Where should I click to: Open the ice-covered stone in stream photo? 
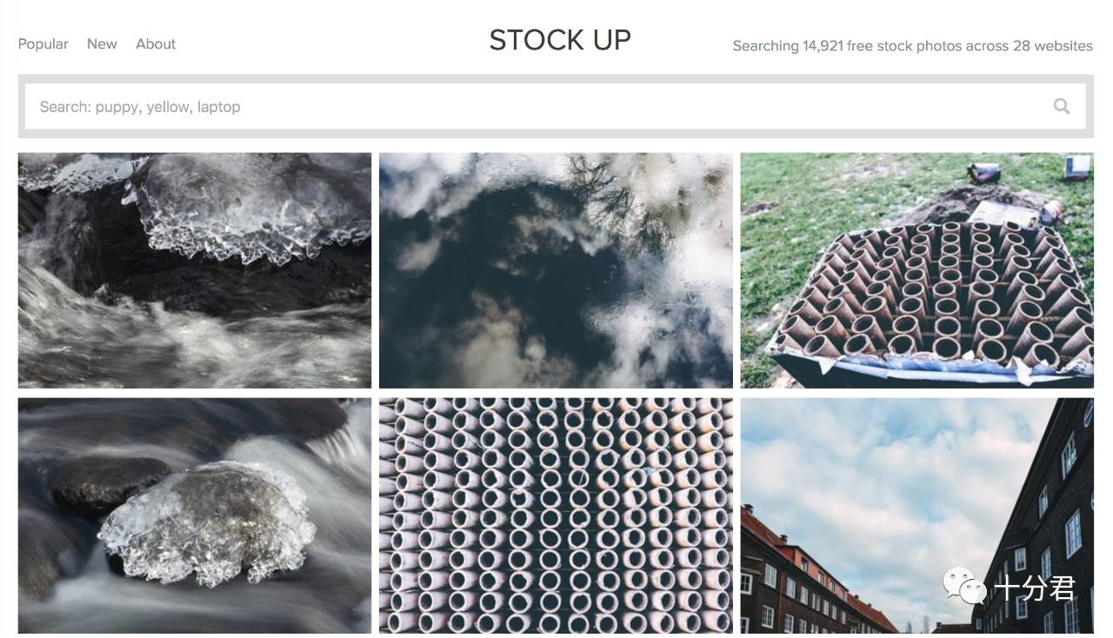pos(195,515)
